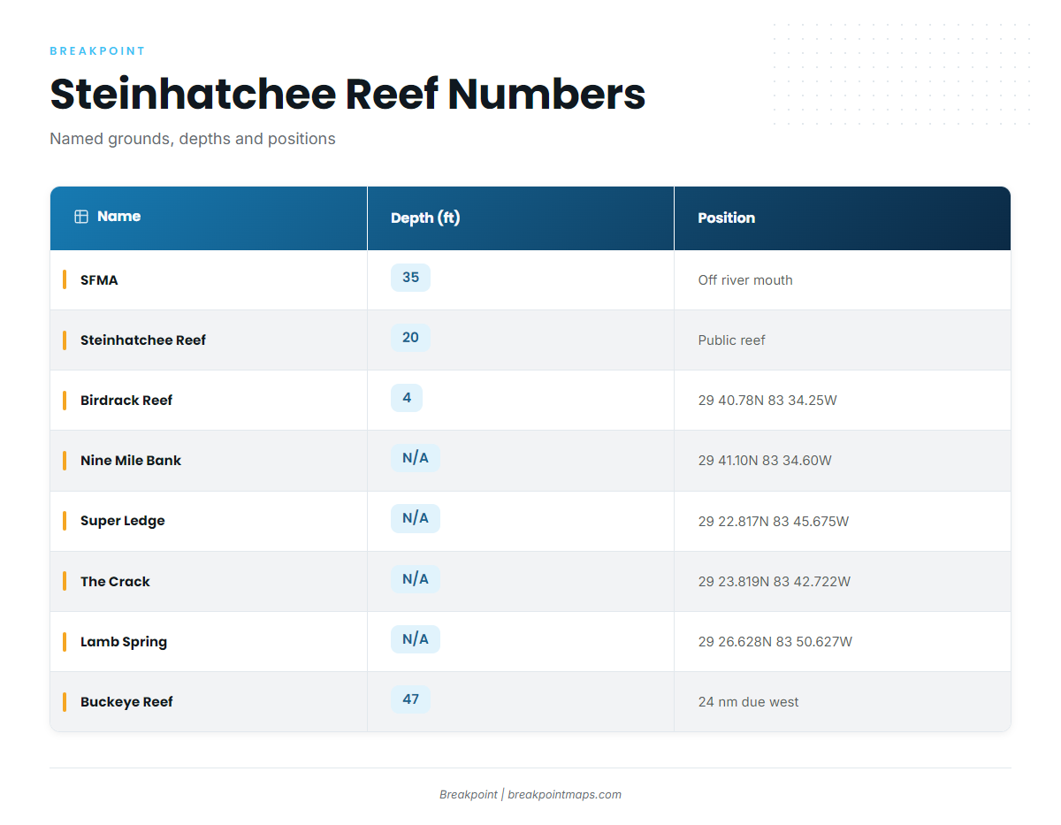Screen dimensions: 1061x825
Task: Click the table grid icon beside Name
Action: pos(81,217)
